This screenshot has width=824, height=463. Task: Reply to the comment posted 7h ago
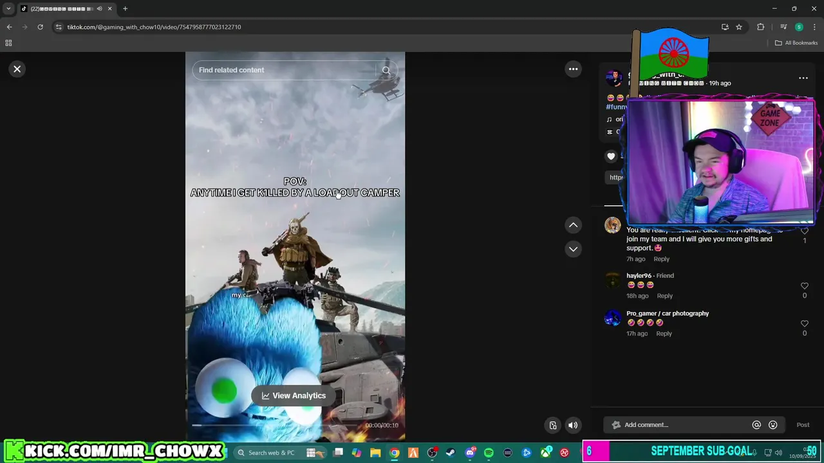pyautogui.click(x=661, y=259)
